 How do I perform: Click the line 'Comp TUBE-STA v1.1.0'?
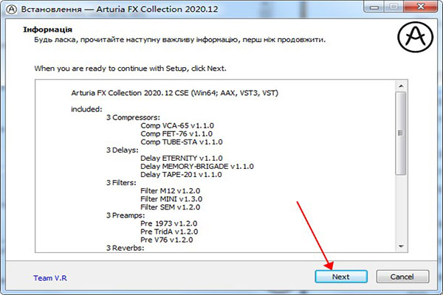coord(182,142)
